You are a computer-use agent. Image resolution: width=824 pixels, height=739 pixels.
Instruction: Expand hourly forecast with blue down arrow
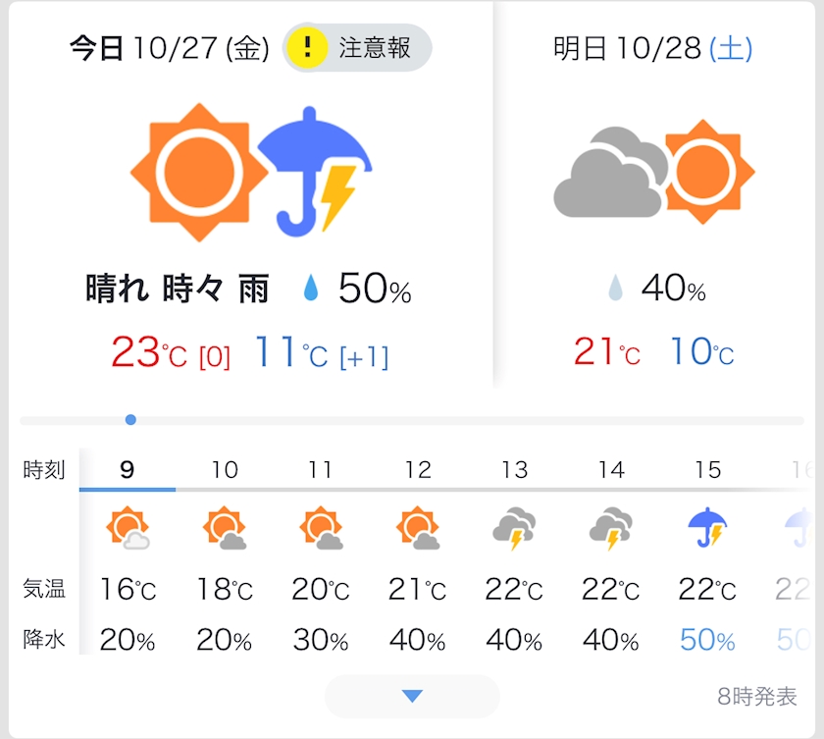pyautogui.click(x=412, y=696)
